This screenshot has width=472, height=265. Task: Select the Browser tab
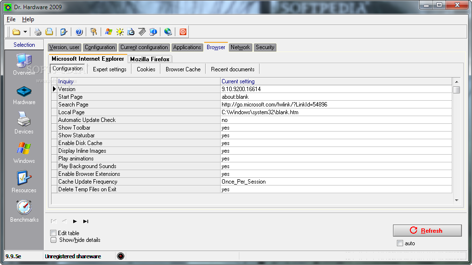pyautogui.click(x=216, y=47)
